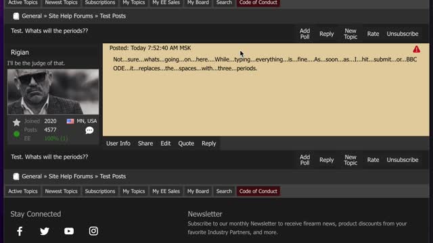433x243 pixels.
Task: Click the post count 4577
Action: pos(50,130)
